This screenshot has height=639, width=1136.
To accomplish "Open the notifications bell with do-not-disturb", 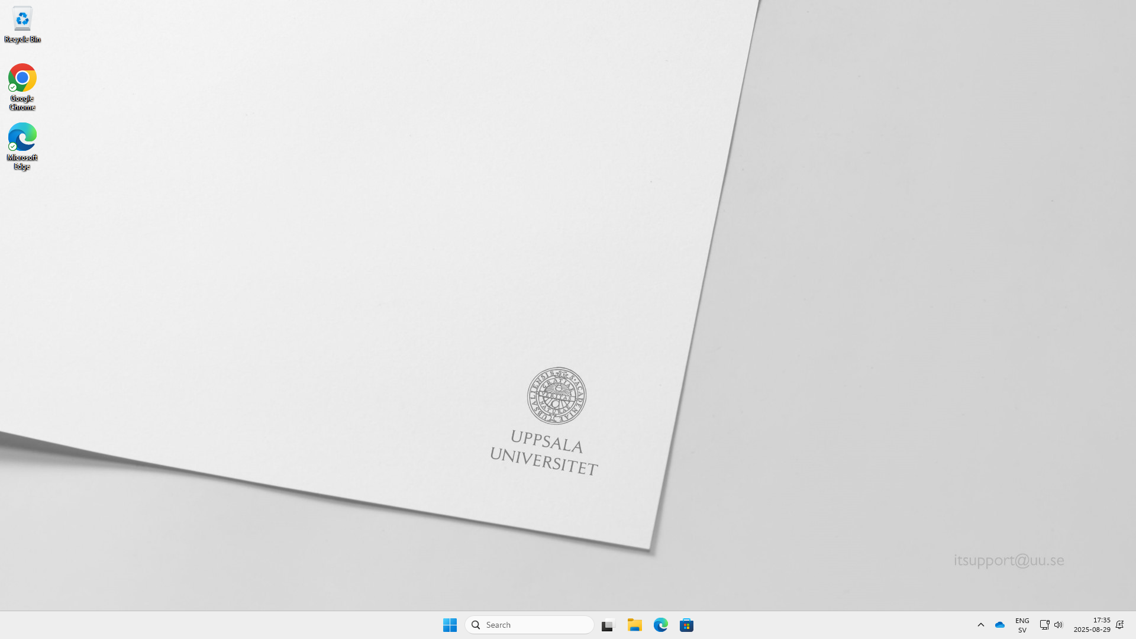I will [x=1119, y=625].
